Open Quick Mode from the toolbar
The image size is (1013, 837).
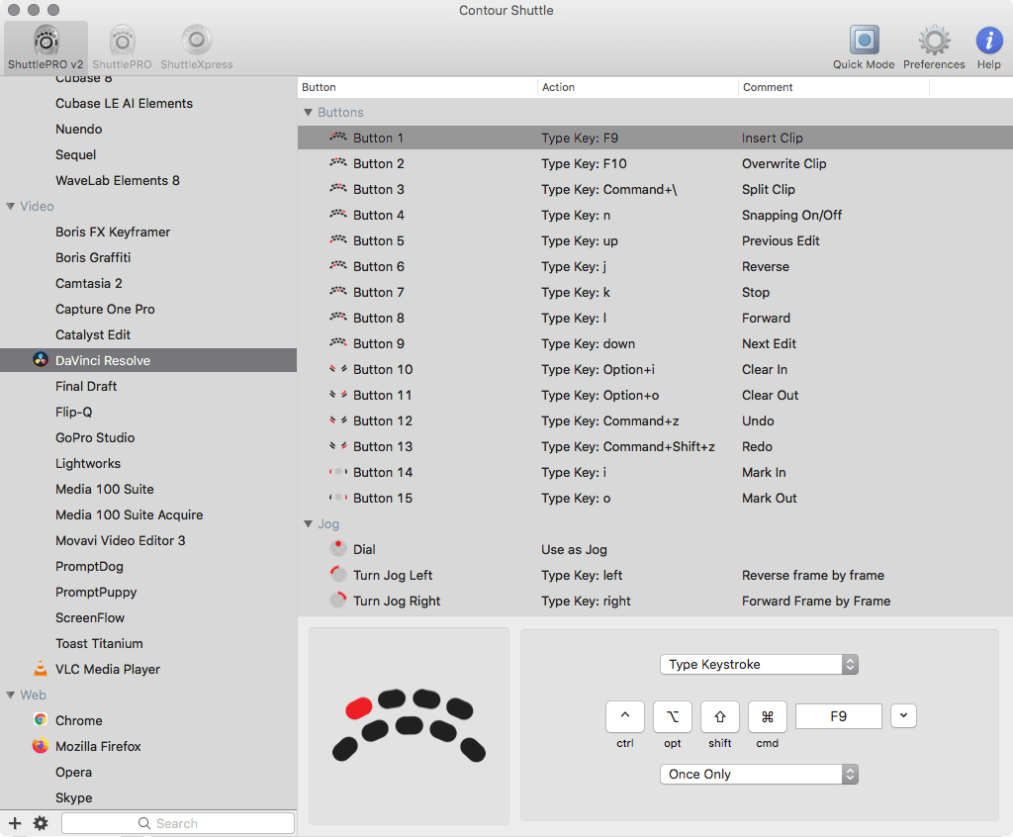pyautogui.click(x=864, y=42)
